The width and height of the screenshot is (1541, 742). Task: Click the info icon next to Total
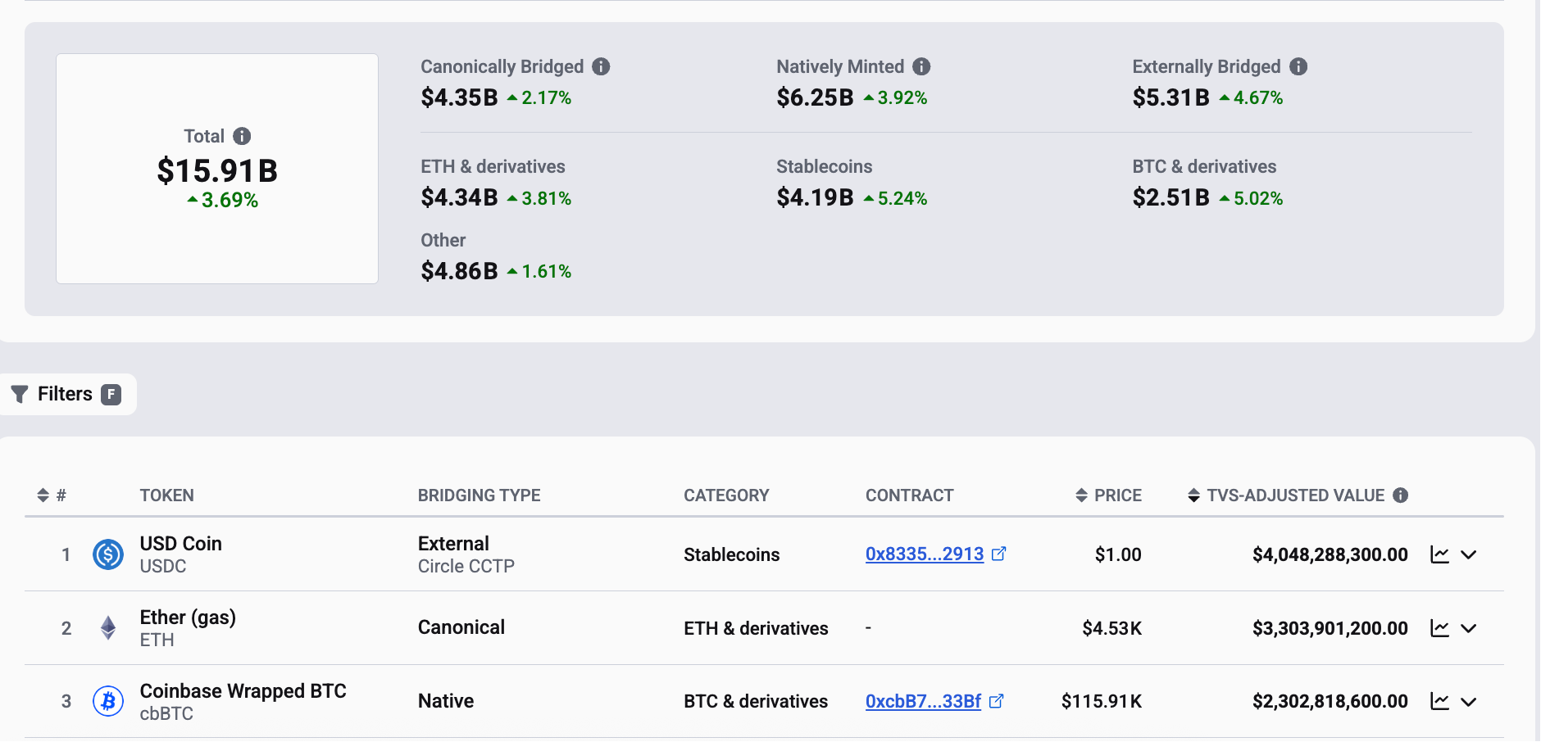pos(240,136)
